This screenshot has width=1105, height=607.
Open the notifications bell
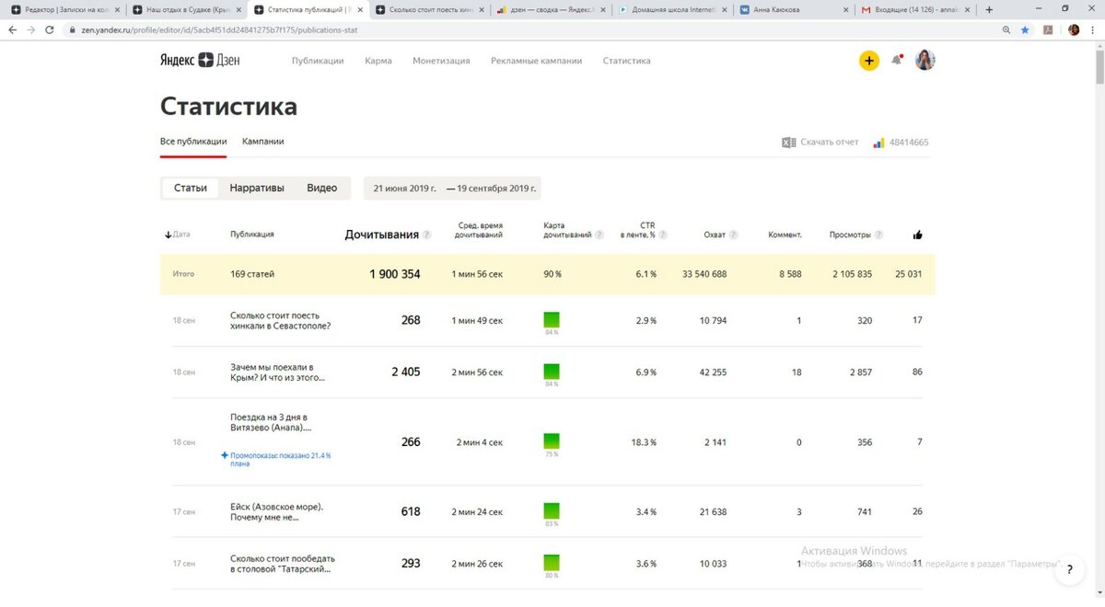[x=896, y=60]
